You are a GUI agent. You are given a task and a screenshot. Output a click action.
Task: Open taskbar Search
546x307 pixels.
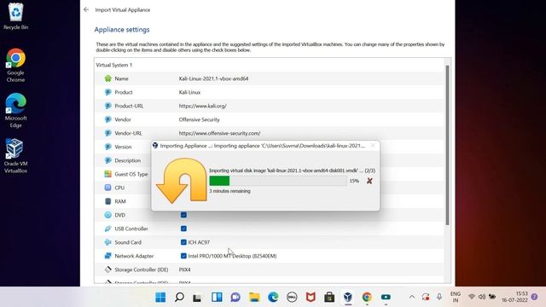[x=179, y=297]
